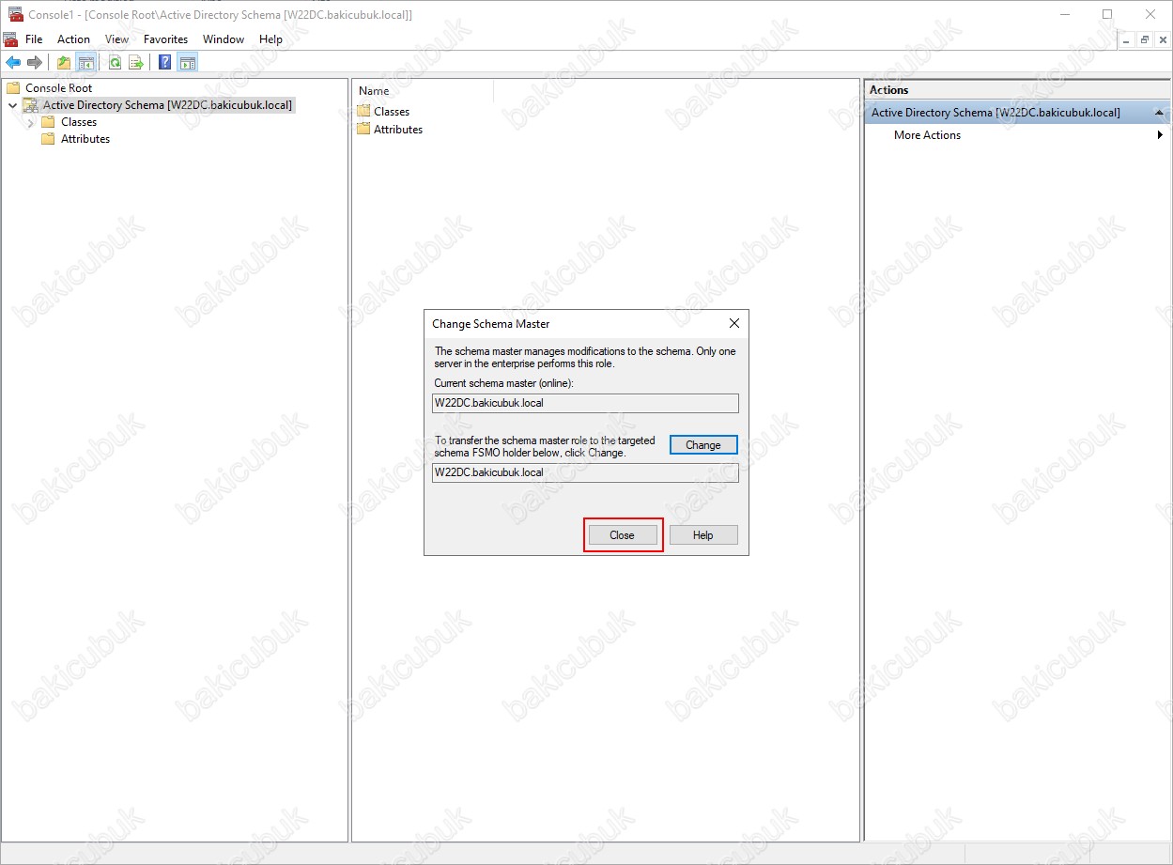The width and height of the screenshot is (1173, 865).
Task: Click the Close button in Change Schema Master
Action: [622, 535]
